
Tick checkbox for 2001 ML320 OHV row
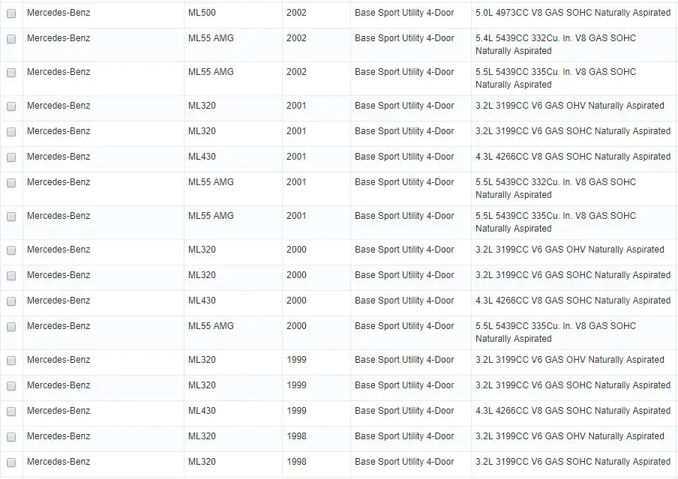coord(11,106)
